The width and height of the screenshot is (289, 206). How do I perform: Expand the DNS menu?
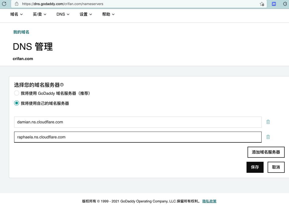63,14
